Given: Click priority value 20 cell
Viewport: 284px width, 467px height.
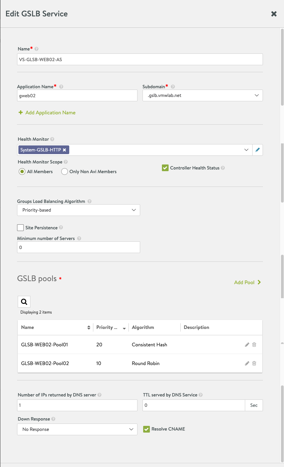Looking at the screenshot, I should (x=99, y=345).
